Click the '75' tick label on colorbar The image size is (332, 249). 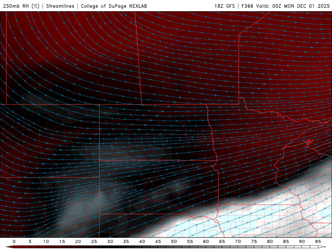click(x=254, y=242)
